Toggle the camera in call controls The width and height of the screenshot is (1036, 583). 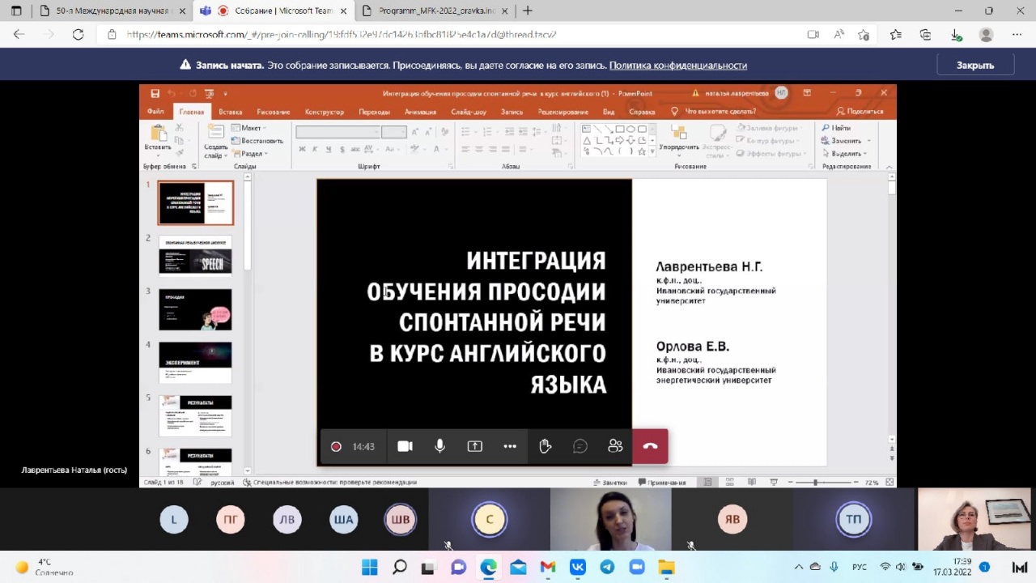coord(405,446)
